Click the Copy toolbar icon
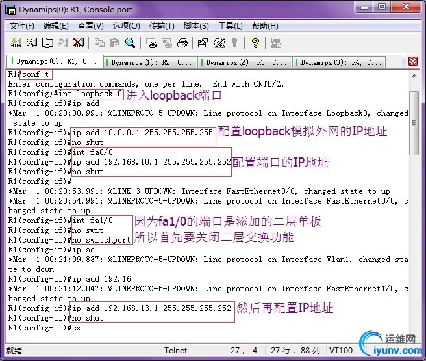Screen dimensions: 426x361 tap(99, 43)
